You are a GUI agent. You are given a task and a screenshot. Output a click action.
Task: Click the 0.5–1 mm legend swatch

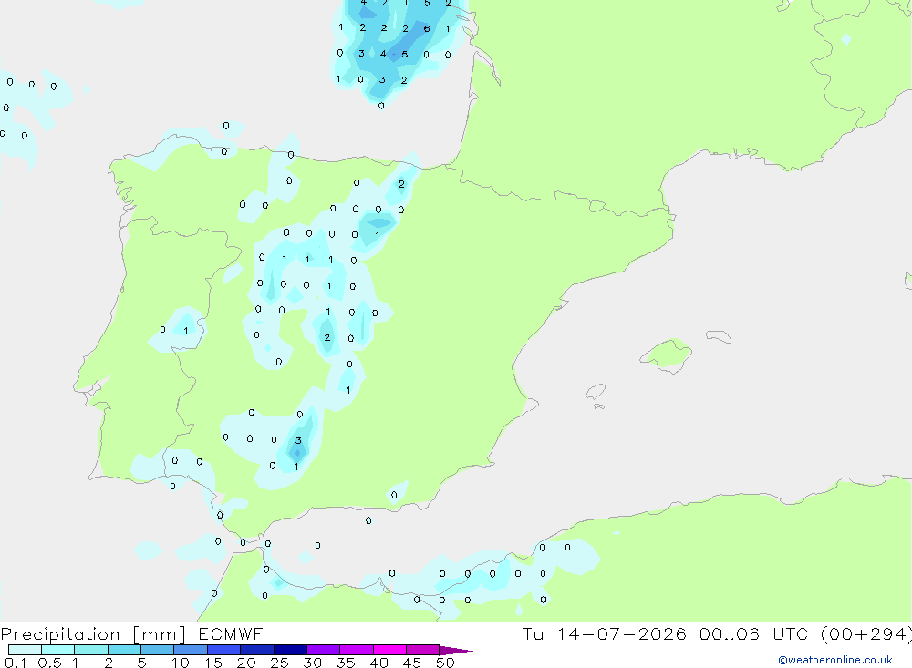click(x=57, y=650)
